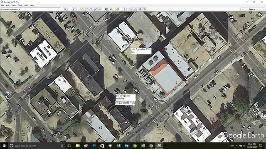The height and width of the screenshot is (149, 266).
Task: Open the View menu
Action: pos(13,5)
